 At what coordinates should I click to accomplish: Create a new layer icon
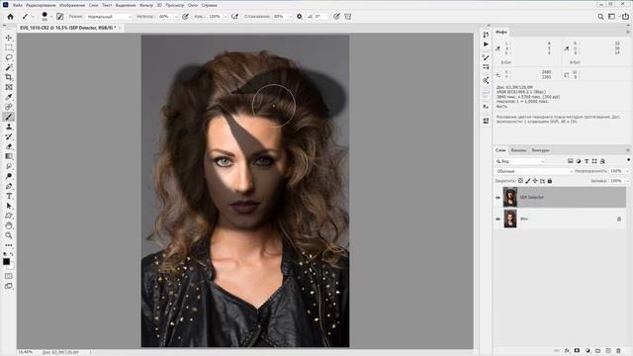click(608, 351)
